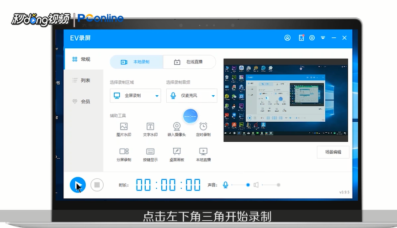Open the title bar dropdown menu arrow
Screen dimensions: 397x228
coord(323,38)
